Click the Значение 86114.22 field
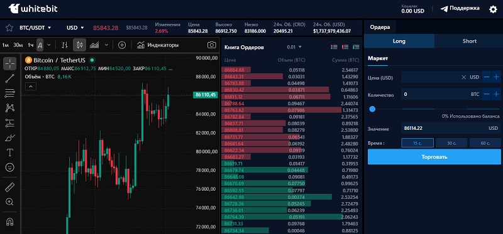Image resolution: width=503 pixels, height=234 pixels. pyautogui.click(x=451, y=128)
